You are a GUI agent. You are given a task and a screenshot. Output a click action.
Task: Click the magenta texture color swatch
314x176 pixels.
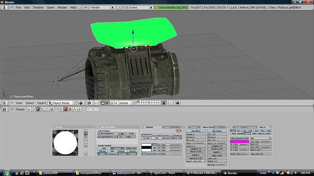239,141
